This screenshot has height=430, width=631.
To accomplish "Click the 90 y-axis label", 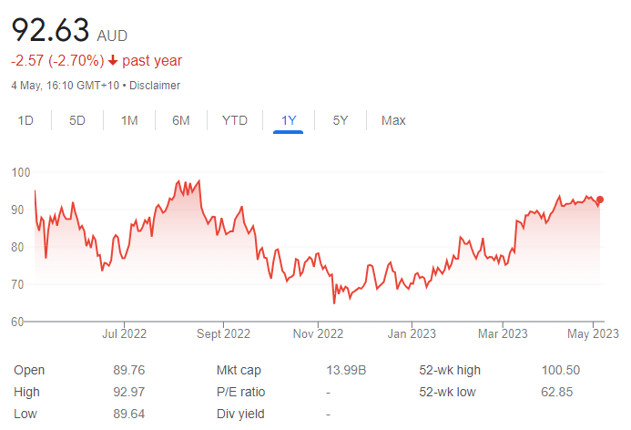I will click(x=17, y=210).
